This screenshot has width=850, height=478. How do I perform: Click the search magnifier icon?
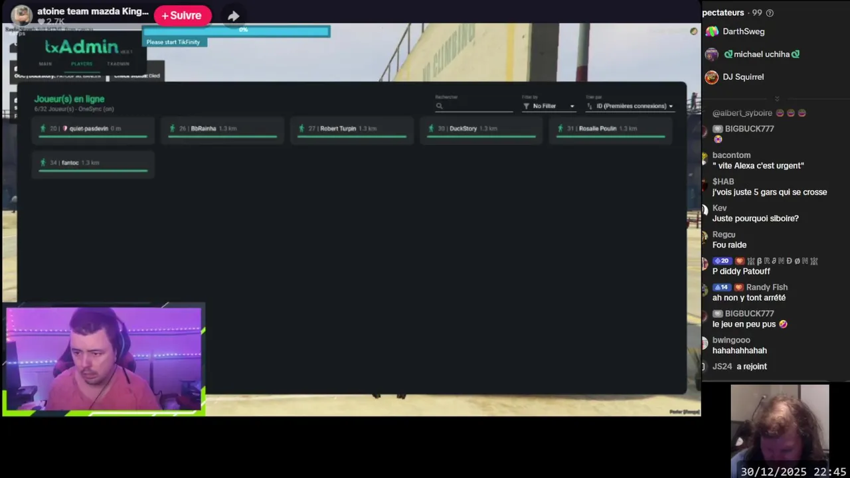tap(439, 106)
